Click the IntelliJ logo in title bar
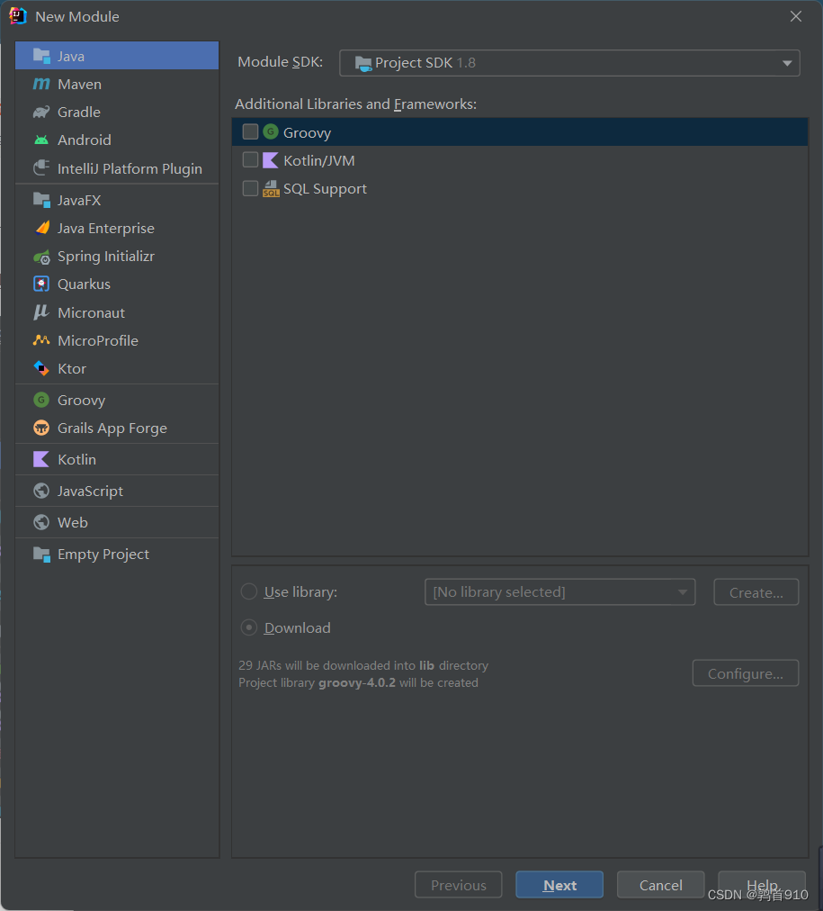 (x=17, y=15)
